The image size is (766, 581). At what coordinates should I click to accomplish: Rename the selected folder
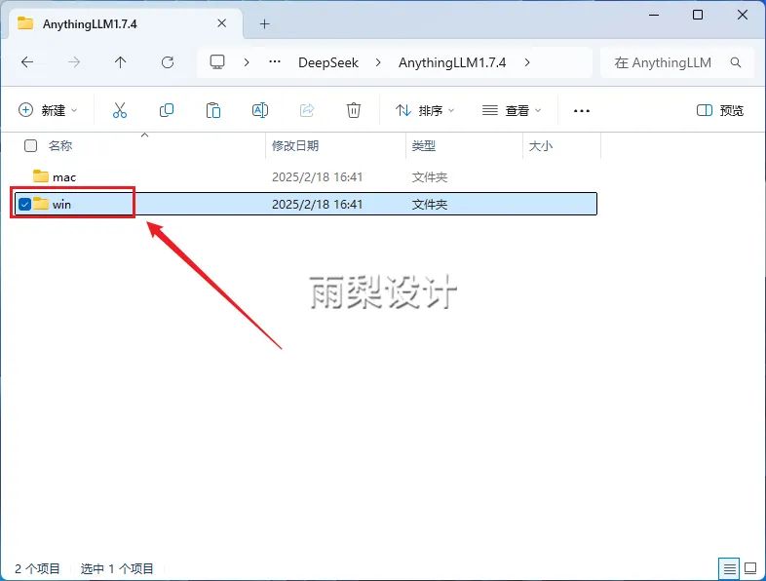tap(260, 110)
